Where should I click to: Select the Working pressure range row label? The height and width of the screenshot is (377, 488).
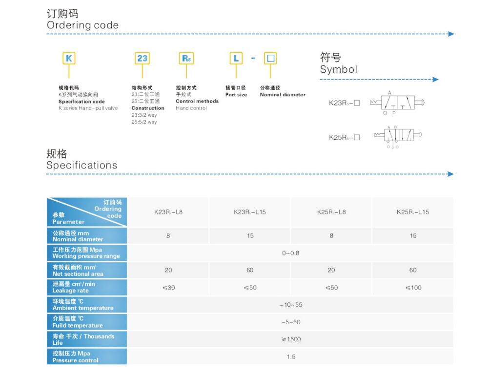(x=87, y=253)
